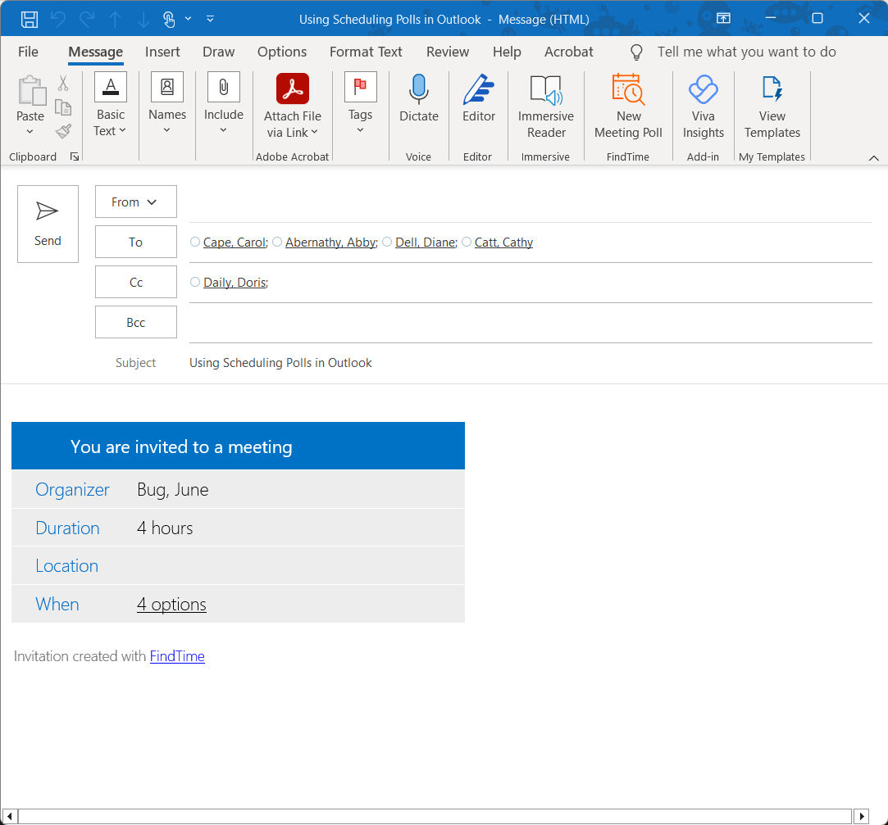888x825 pixels.
Task: Save the message with the floppy disk icon
Action: (30, 19)
